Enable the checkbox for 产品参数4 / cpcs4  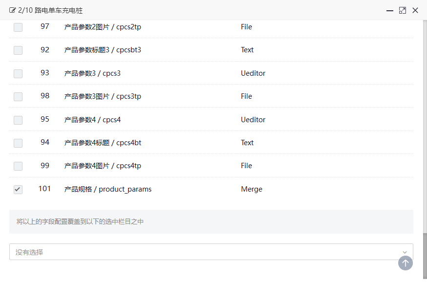(x=18, y=120)
